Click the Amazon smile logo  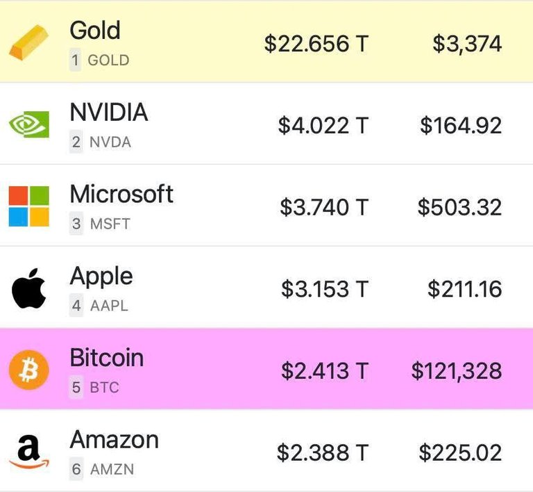pyautogui.click(x=29, y=452)
